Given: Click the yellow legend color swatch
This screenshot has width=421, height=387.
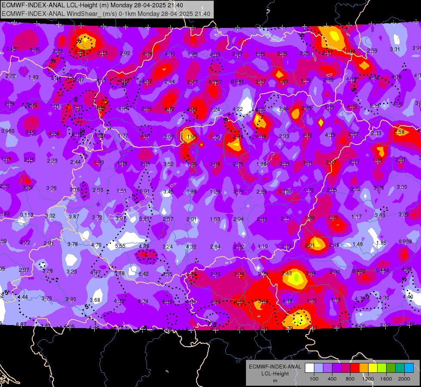Looking at the screenshot, I should 373,368.
